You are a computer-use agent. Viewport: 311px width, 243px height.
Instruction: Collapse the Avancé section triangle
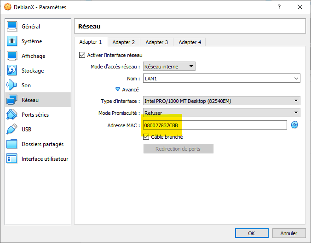[x=118, y=89]
